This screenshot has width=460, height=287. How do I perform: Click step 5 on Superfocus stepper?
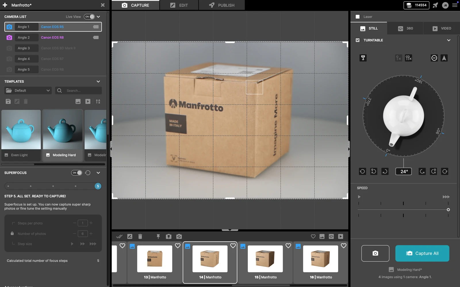[98, 186]
